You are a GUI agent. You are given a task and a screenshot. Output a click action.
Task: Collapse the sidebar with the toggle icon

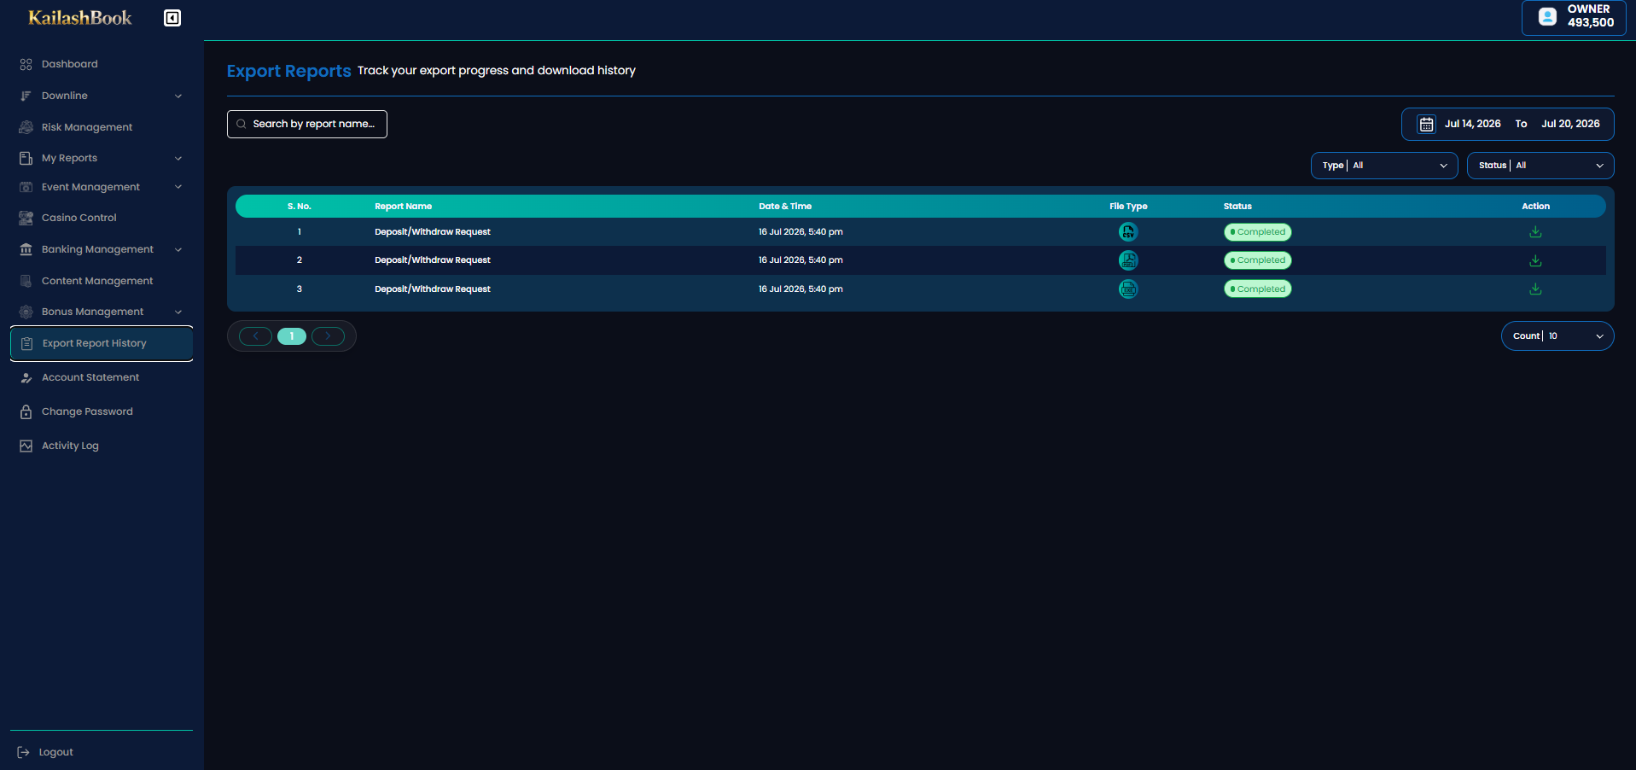(x=172, y=18)
